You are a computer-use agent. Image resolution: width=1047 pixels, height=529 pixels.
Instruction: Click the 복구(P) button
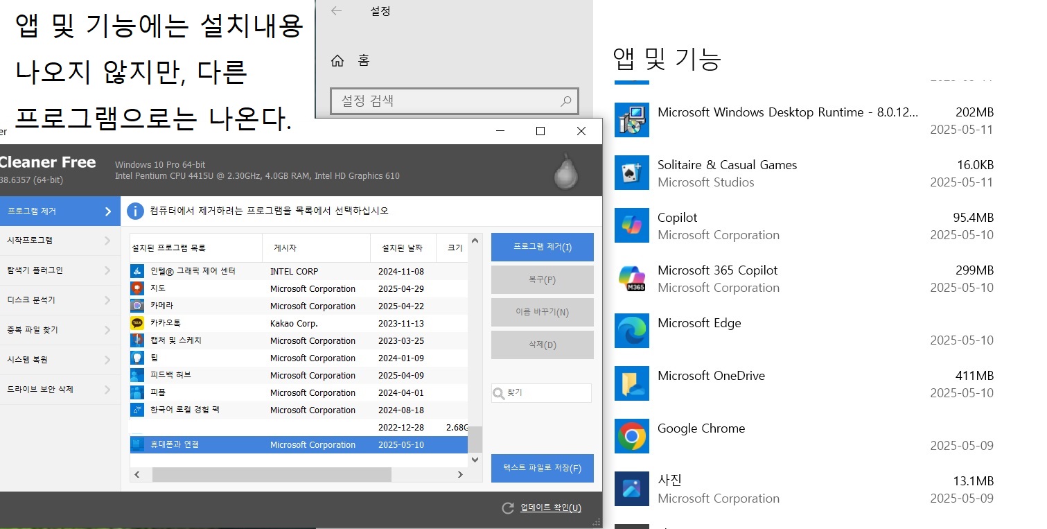[x=543, y=280]
